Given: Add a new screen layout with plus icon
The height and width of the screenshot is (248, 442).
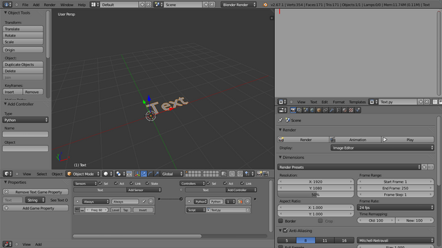Looking at the screenshot, I should pyautogui.click(x=142, y=5).
